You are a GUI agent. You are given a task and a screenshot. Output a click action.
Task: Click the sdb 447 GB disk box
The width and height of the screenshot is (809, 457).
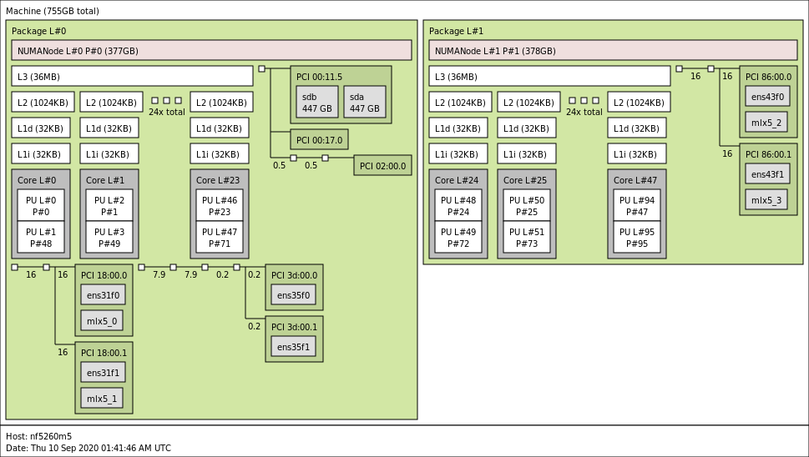click(x=316, y=102)
